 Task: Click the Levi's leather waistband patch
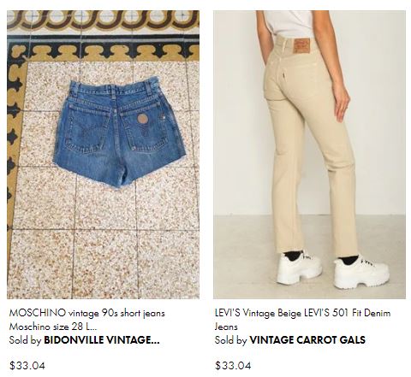point(302,45)
